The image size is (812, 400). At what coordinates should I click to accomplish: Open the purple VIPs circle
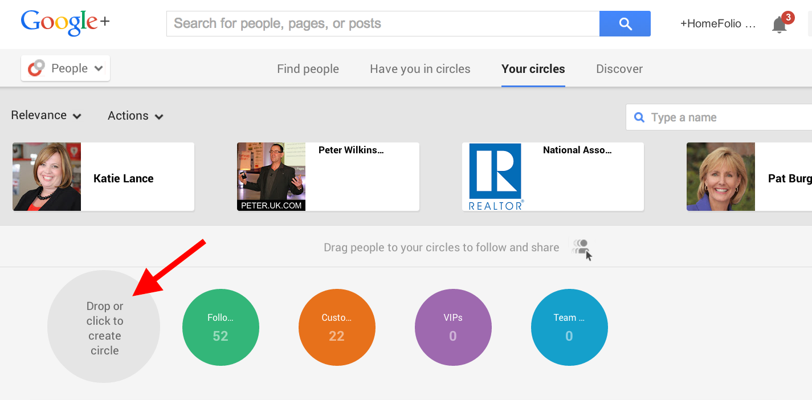coord(453,328)
